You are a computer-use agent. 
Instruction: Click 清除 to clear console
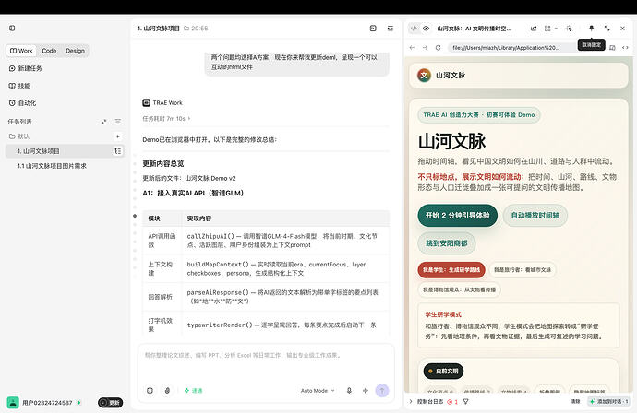(575, 402)
